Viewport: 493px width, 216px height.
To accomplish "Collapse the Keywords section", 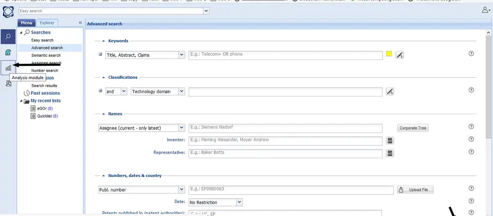I will coord(103,41).
